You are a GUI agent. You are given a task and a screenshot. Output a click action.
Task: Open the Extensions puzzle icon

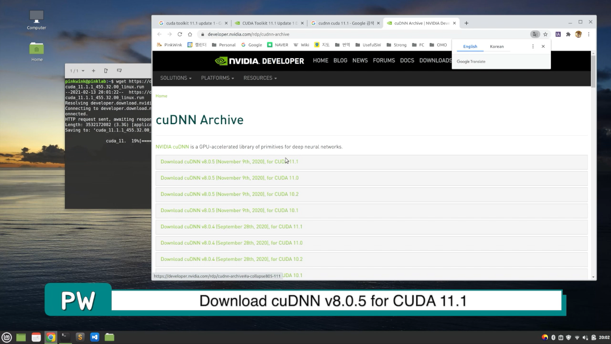point(568,34)
